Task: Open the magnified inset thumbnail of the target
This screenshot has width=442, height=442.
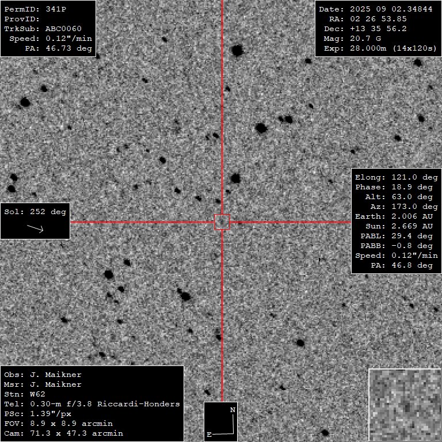Action: (x=405, y=405)
